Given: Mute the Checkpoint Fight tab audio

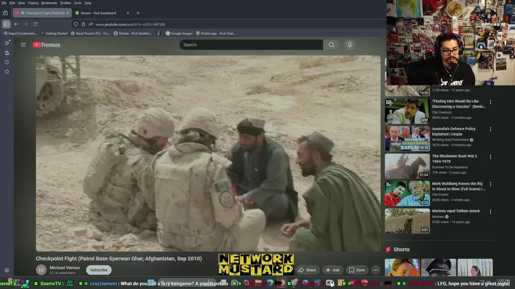Looking at the screenshot, I should tap(22, 12).
